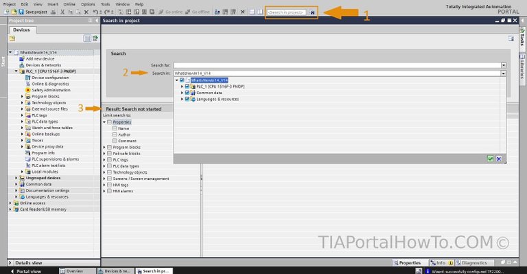Open the Project menu
527x274 pixels.
tap(10, 4)
